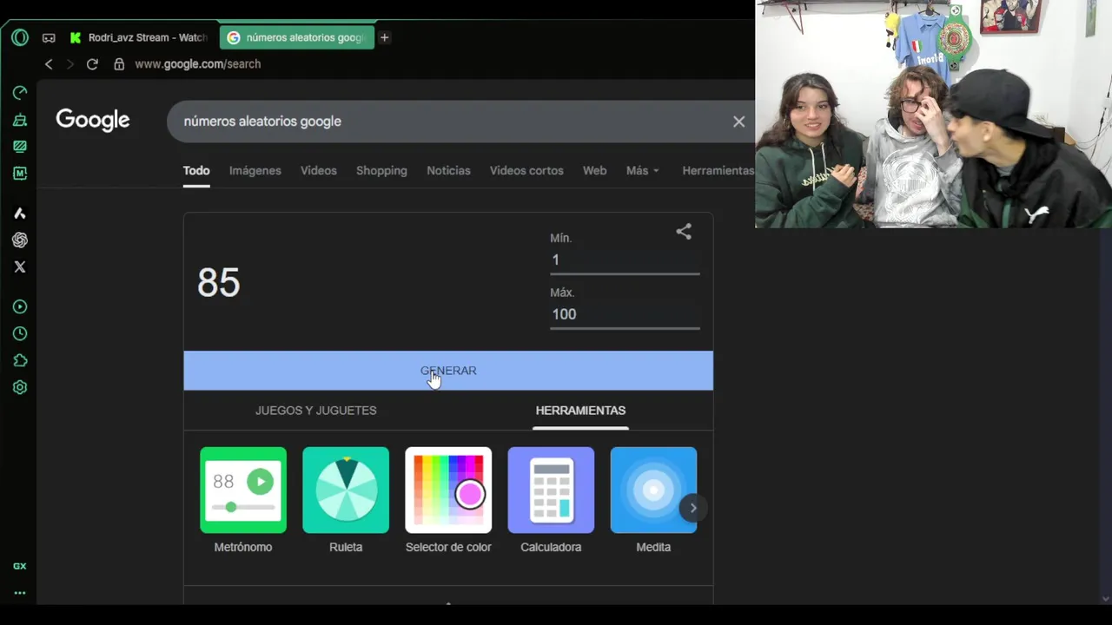Open the Medita tool

pyautogui.click(x=653, y=500)
